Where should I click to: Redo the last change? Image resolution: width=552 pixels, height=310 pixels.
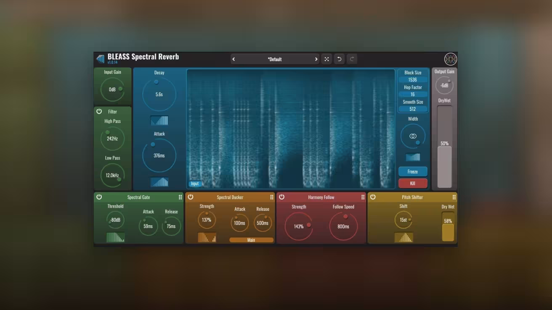352,59
